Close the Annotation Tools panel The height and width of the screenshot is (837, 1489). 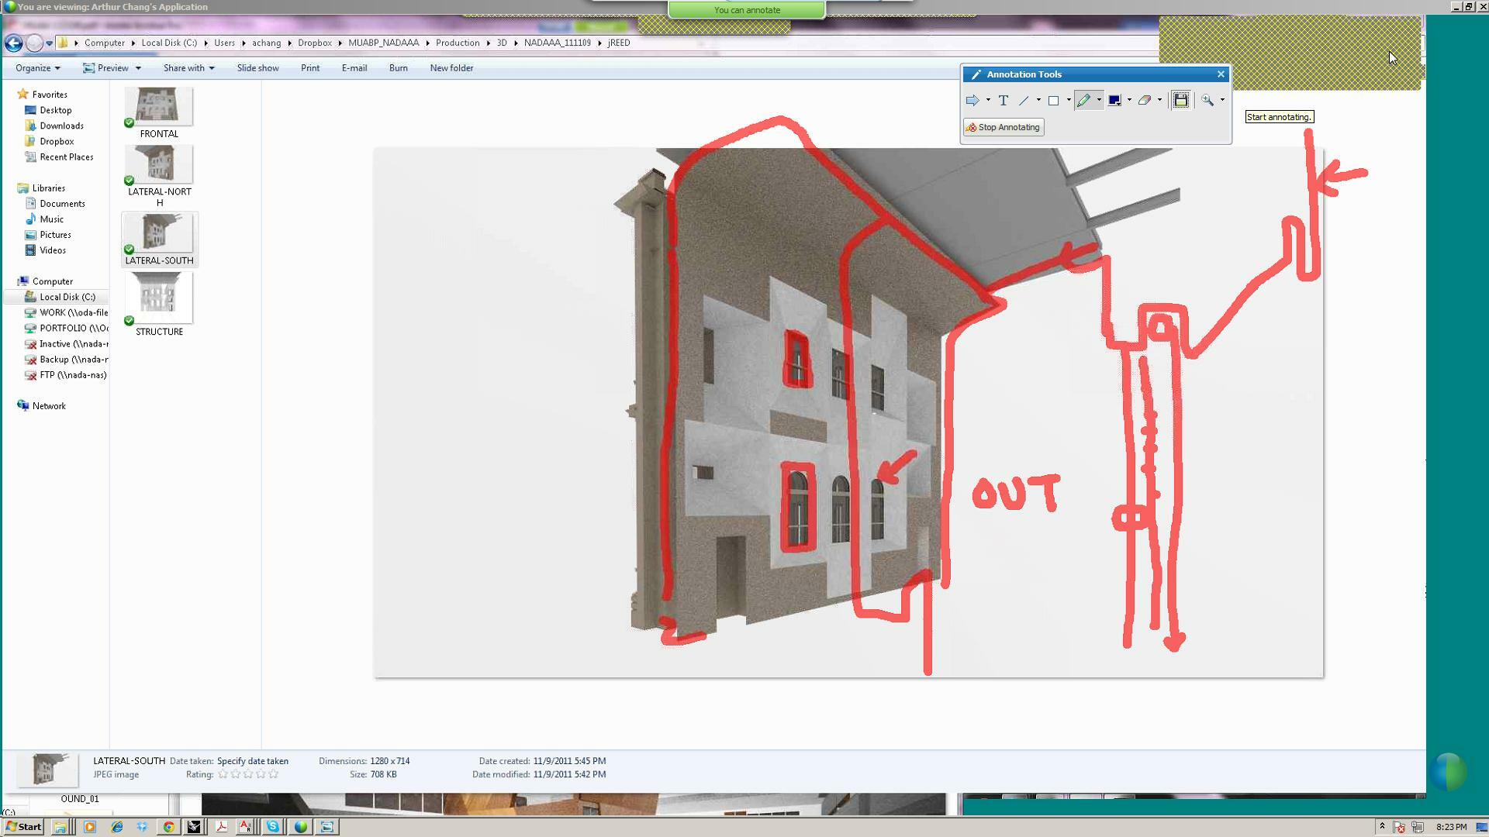[x=1221, y=74]
